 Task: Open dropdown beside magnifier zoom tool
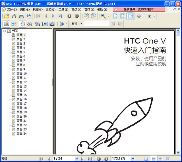(x=108, y=16)
